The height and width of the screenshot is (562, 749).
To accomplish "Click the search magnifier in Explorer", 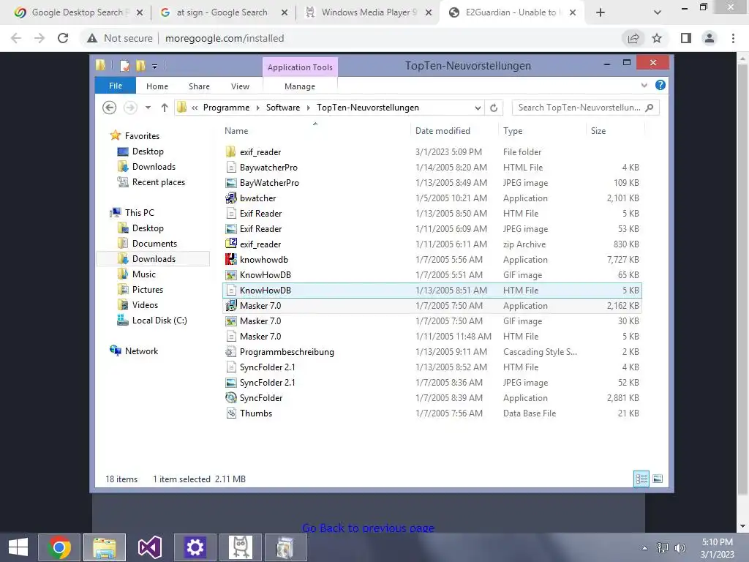I will 650,108.
